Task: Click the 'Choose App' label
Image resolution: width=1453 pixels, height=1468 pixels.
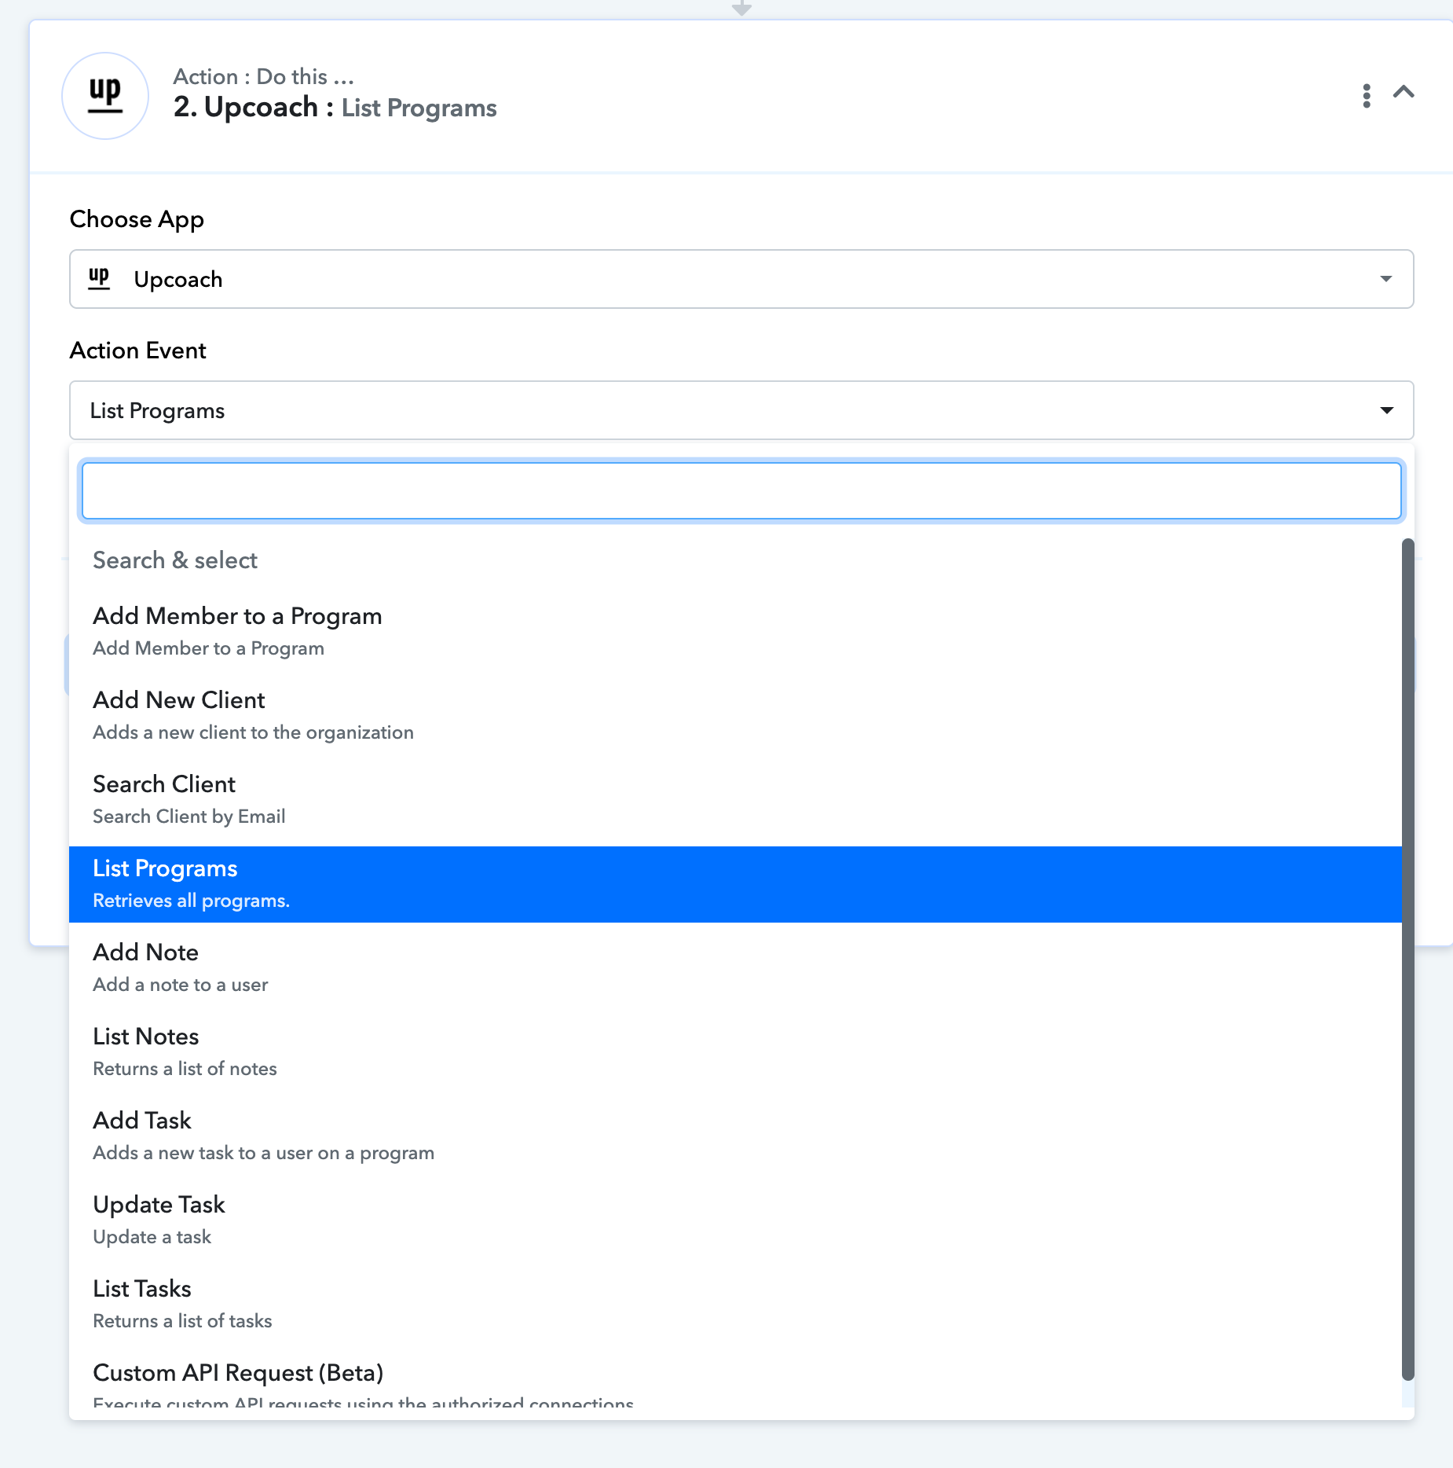Action: [137, 219]
